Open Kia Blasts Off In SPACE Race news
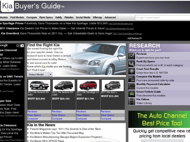190x142 pixels. [x=47, y=141]
